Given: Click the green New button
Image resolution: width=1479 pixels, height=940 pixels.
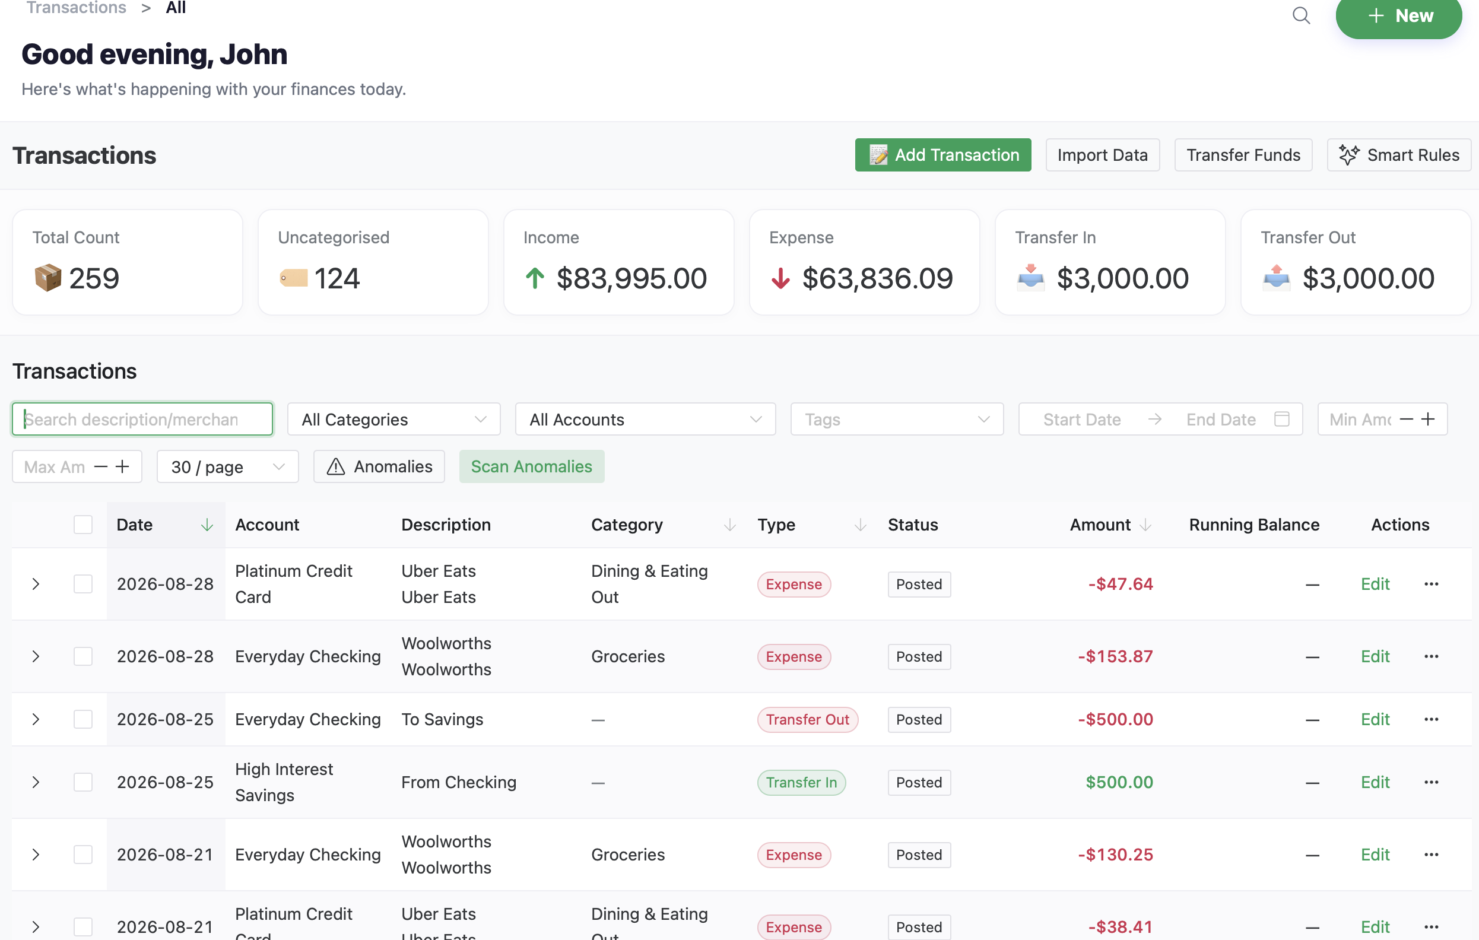Looking at the screenshot, I should [x=1398, y=16].
